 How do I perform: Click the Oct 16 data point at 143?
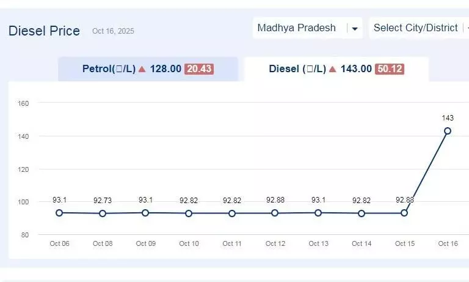point(448,131)
